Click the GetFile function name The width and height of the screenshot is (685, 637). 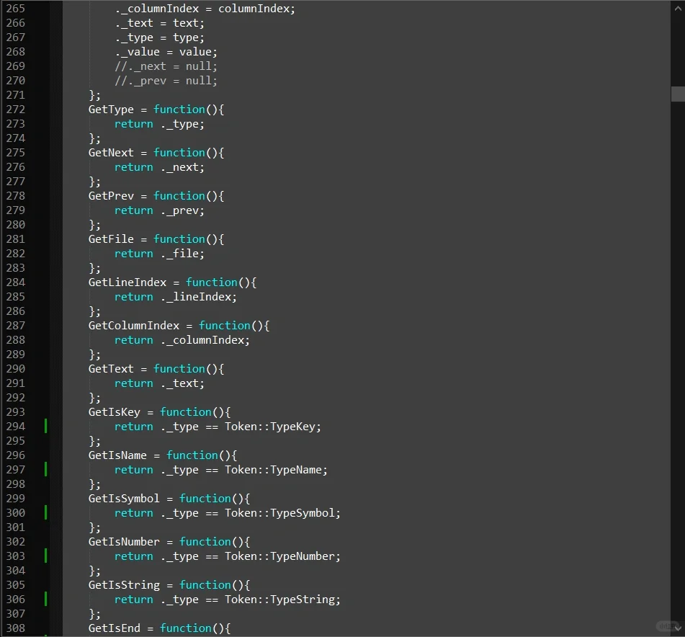pyautogui.click(x=111, y=239)
